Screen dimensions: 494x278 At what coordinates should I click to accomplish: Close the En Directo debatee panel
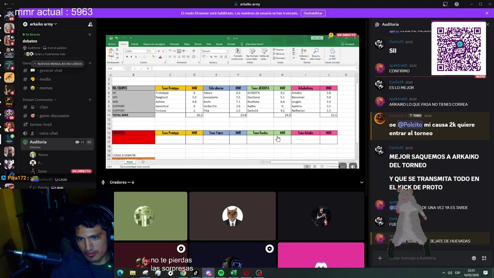(90, 34)
